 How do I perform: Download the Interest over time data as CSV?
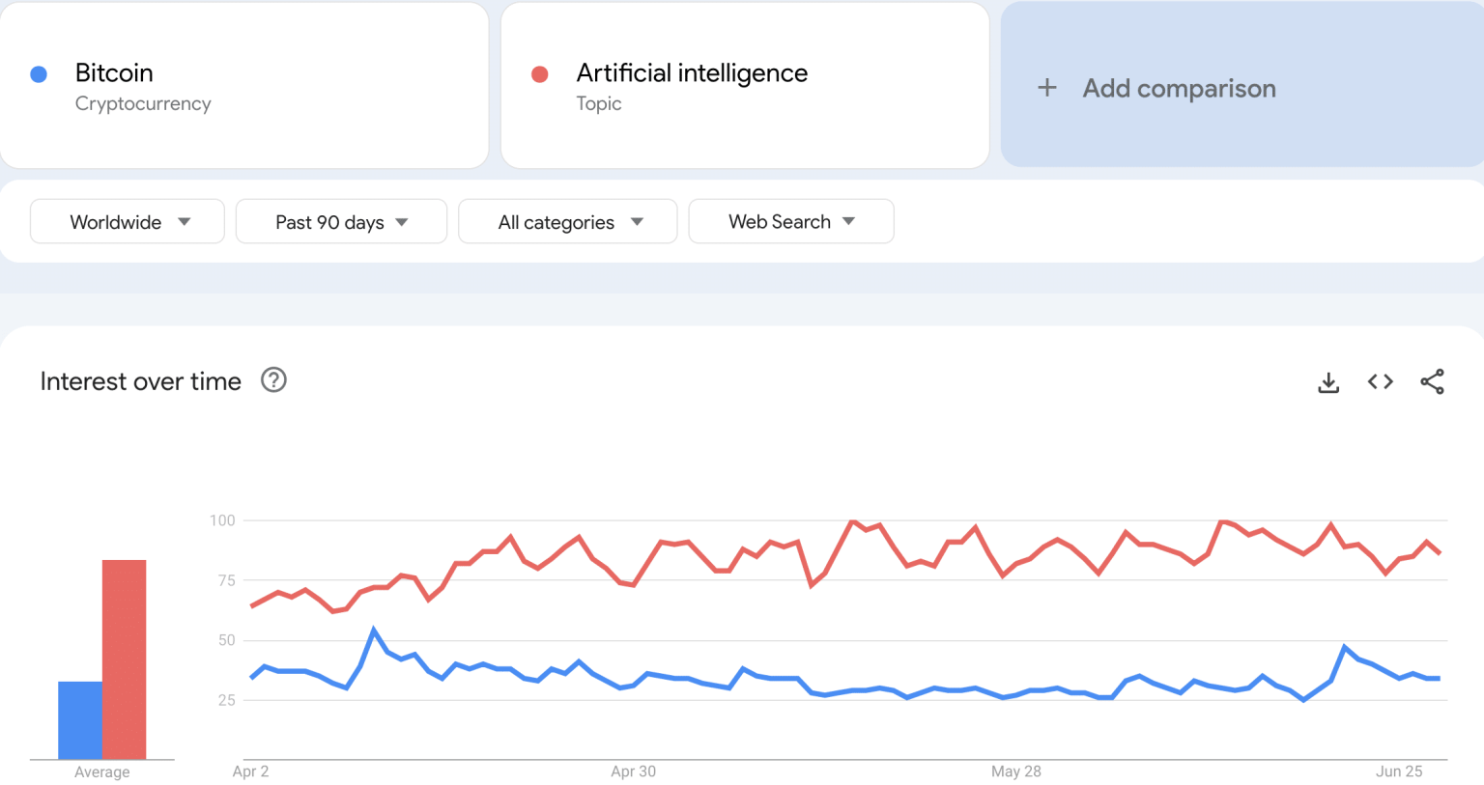(x=1328, y=381)
